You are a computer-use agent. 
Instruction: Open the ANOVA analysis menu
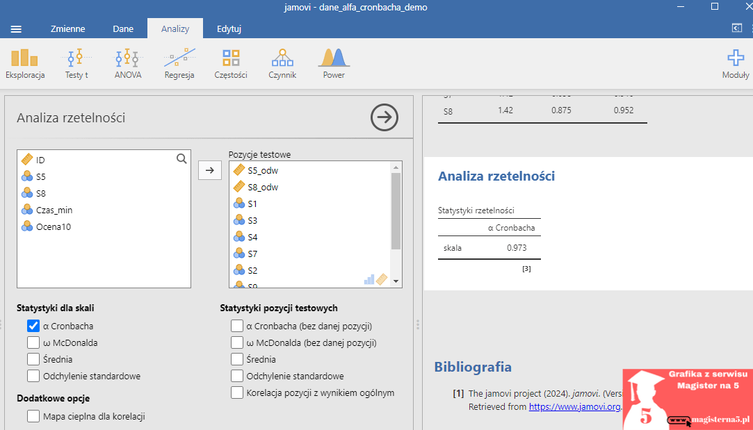coord(128,64)
